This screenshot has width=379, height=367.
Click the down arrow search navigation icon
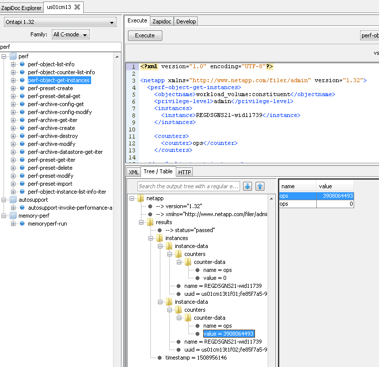click(248, 186)
